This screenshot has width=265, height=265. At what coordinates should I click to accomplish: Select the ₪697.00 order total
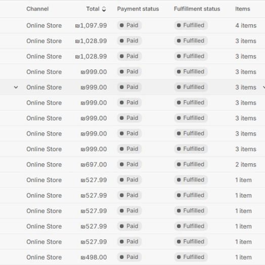[94, 164]
